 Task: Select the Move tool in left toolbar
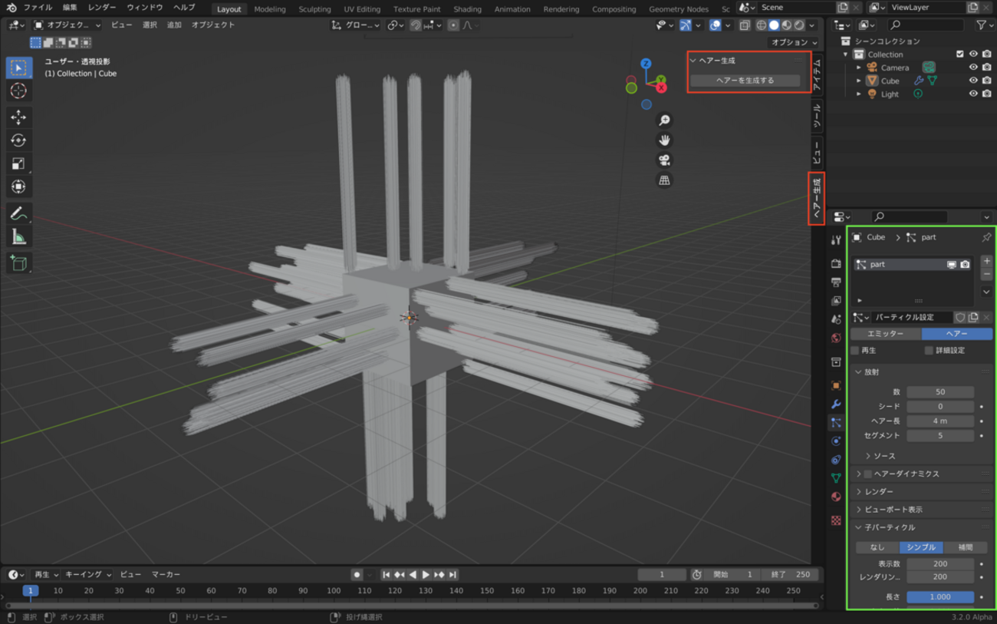(x=18, y=117)
